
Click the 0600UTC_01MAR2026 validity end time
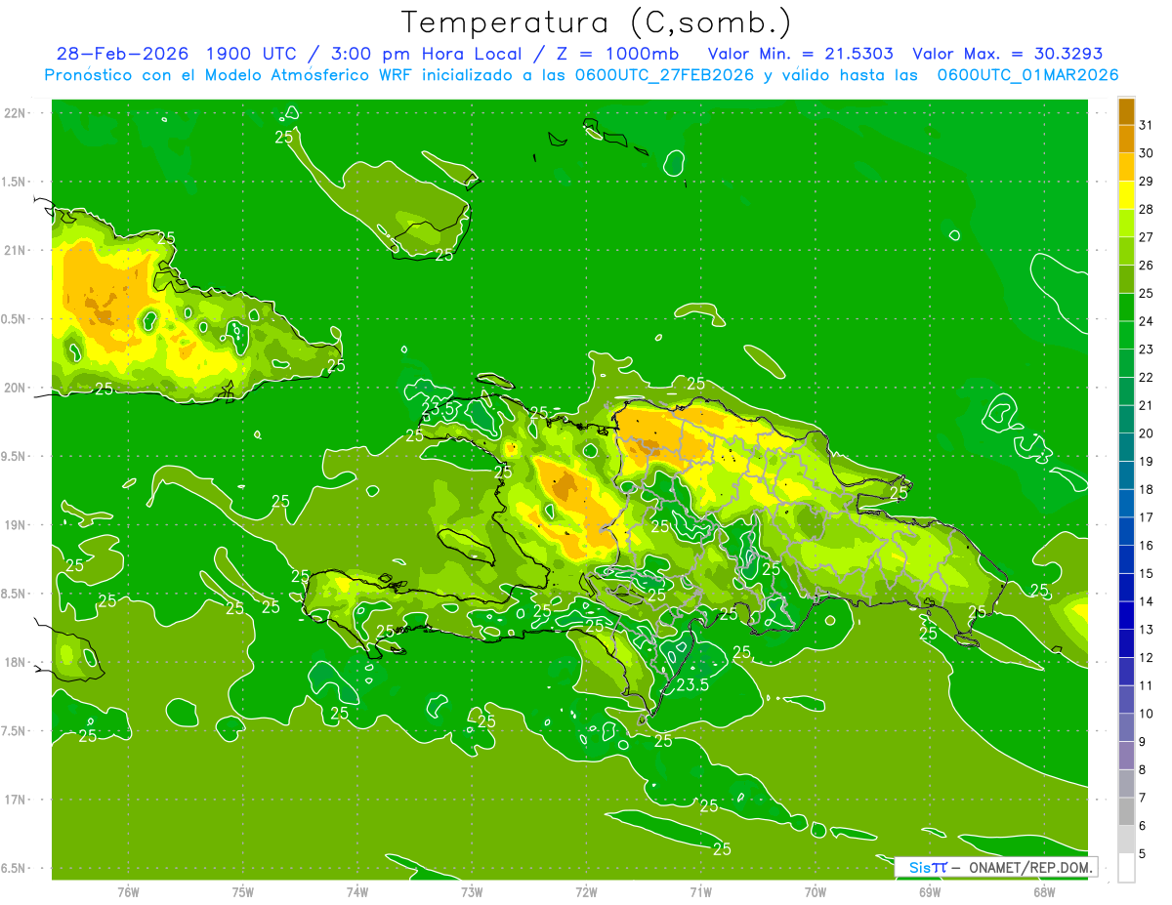(x=1027, y=75)
